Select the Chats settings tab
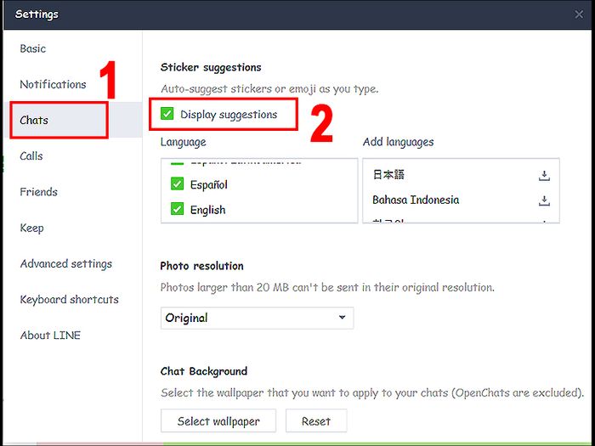The height and width of the screenshot is (446, 595). point(35,121)
